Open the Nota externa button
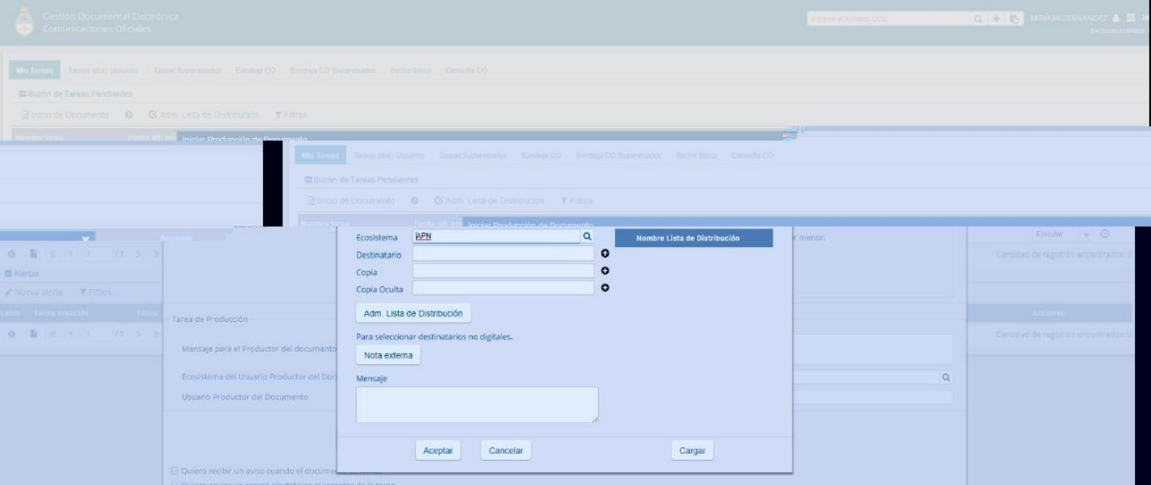The width and height of the screenshot is (1151, 485). pyautogui.click(x=388, y=355)
